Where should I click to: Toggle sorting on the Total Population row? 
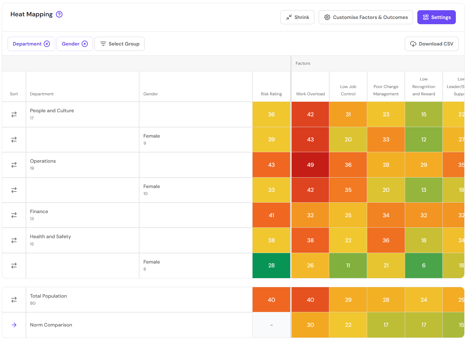[x=14, y=299]
